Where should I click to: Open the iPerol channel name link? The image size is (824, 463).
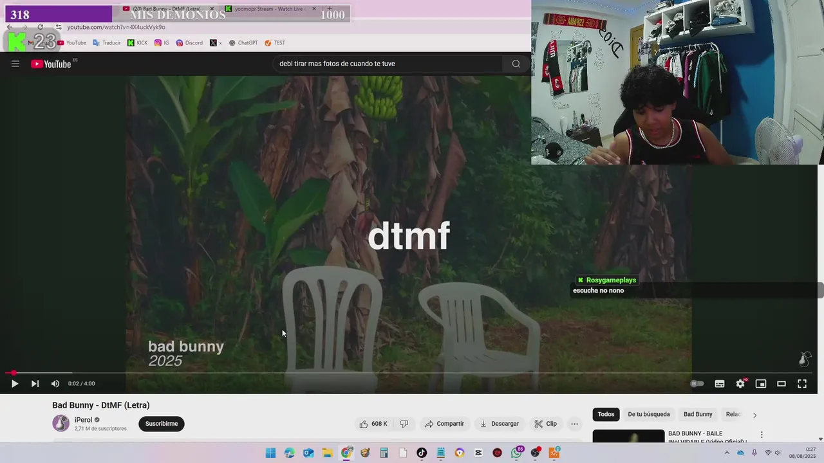point(84,420)
